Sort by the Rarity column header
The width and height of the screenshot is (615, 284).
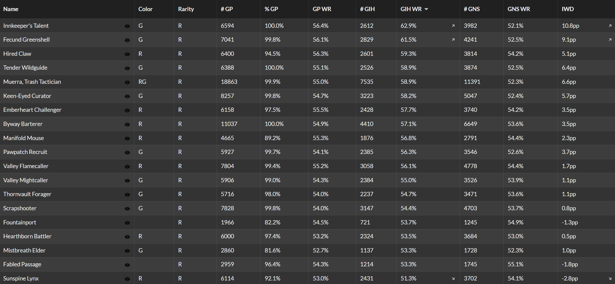186,9
